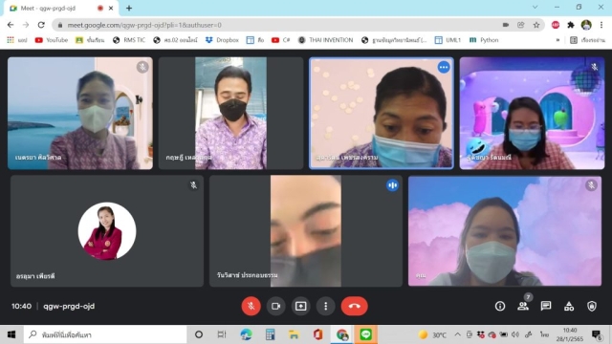Open the Windows Start menu
The image size is (612, 344).
tap(11, 334)
